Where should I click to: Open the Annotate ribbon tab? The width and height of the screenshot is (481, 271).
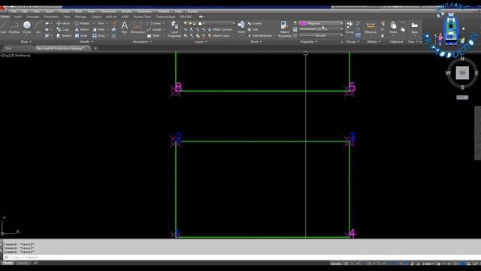click(32, 17)
